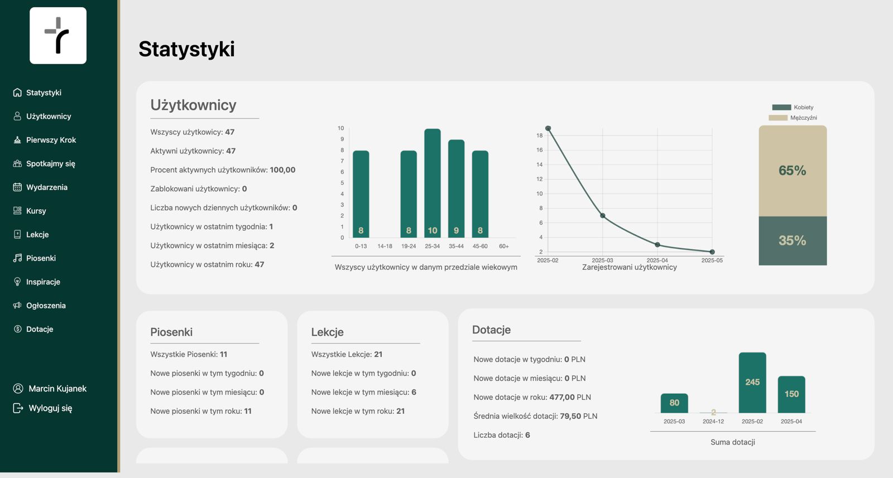The height and width of the screenshot is (478, 893).
Task: Click 'Wszystkie Piosenki: 11' text
Action: [x=189, y=354]
